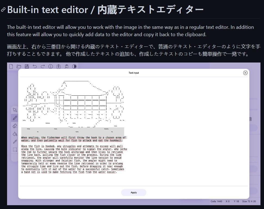Select the Pencil drawing tool
This screenshot has height=209, width=264.
15,118
